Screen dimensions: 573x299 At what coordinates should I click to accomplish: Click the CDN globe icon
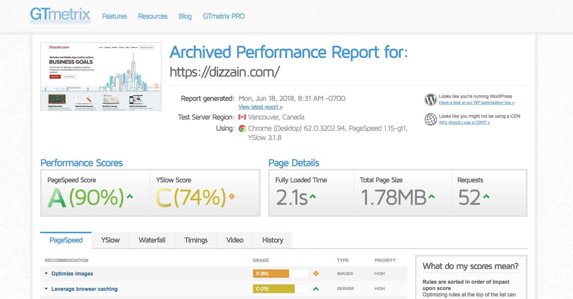tap(431, 119)
